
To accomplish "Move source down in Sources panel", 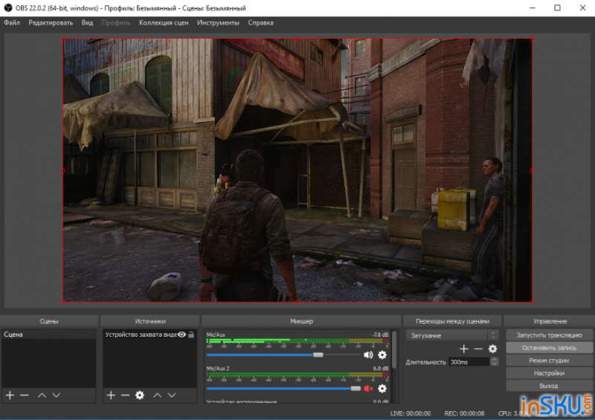I will pos(172,395).
